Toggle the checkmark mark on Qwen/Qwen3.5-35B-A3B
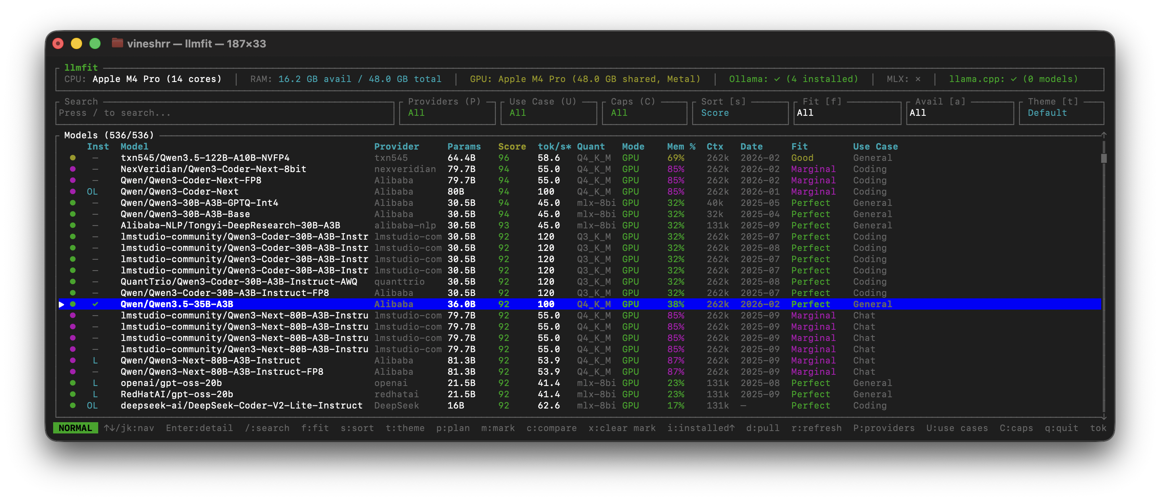The height and width of the screenshot is (501, 1160). click(95, 304)
